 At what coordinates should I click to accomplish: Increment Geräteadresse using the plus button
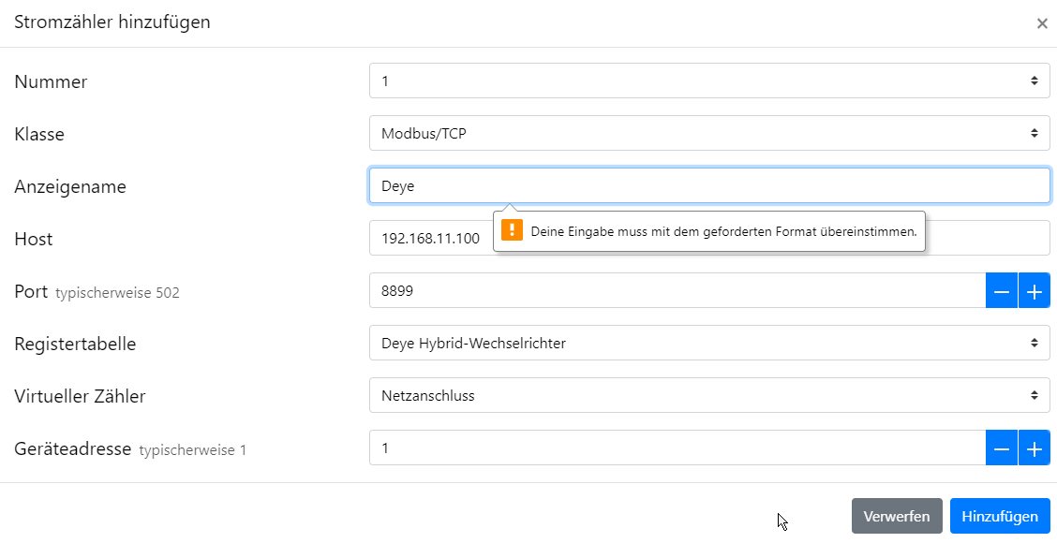pyautogui.click(x=1035, y=448)
